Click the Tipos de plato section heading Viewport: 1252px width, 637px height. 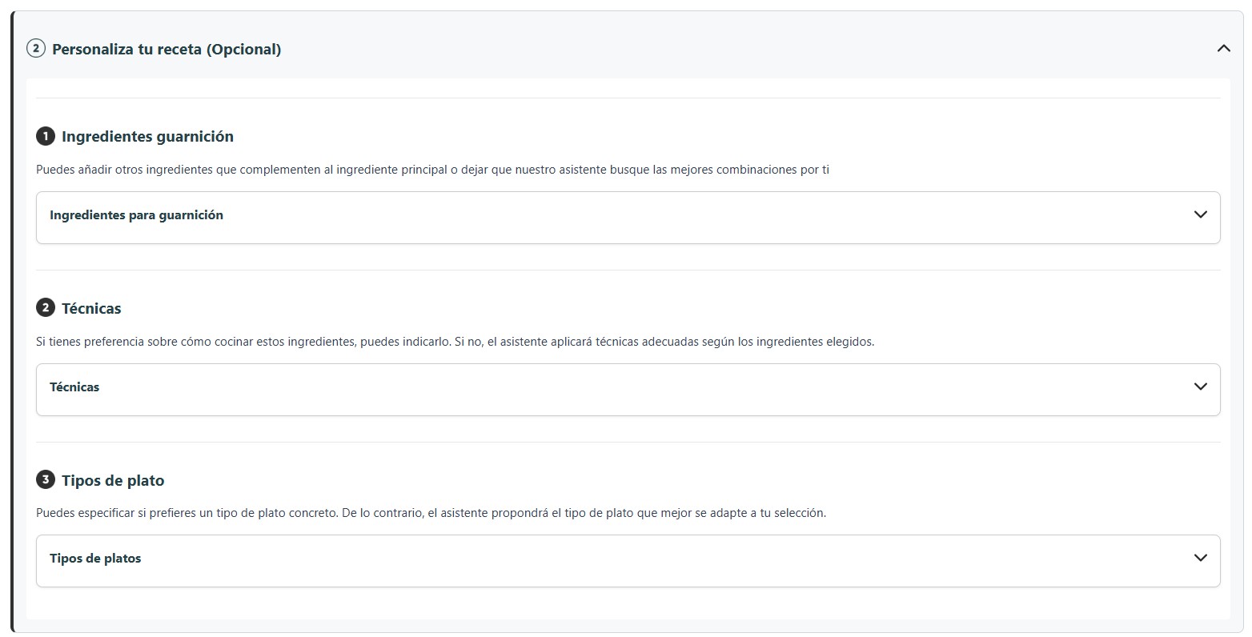click(113, 480)
